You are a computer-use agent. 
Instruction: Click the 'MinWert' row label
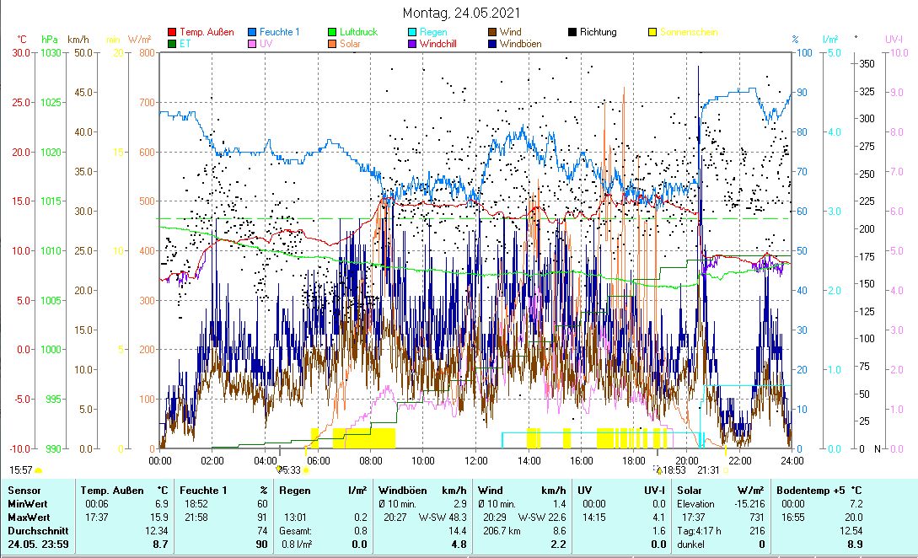pos(28,504)
